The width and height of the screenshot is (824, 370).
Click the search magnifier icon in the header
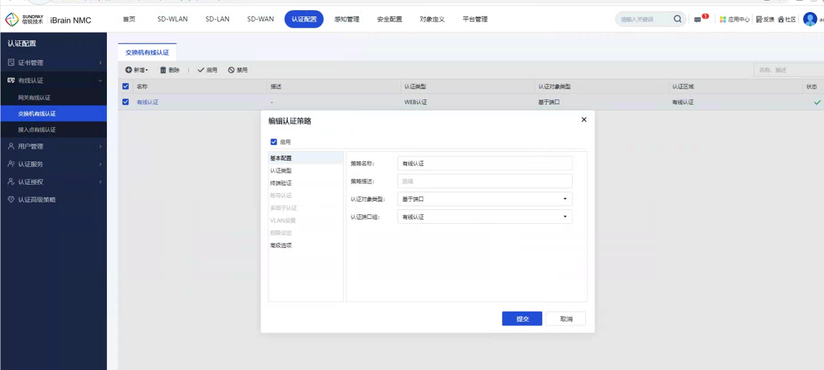(x=677, y=19)
